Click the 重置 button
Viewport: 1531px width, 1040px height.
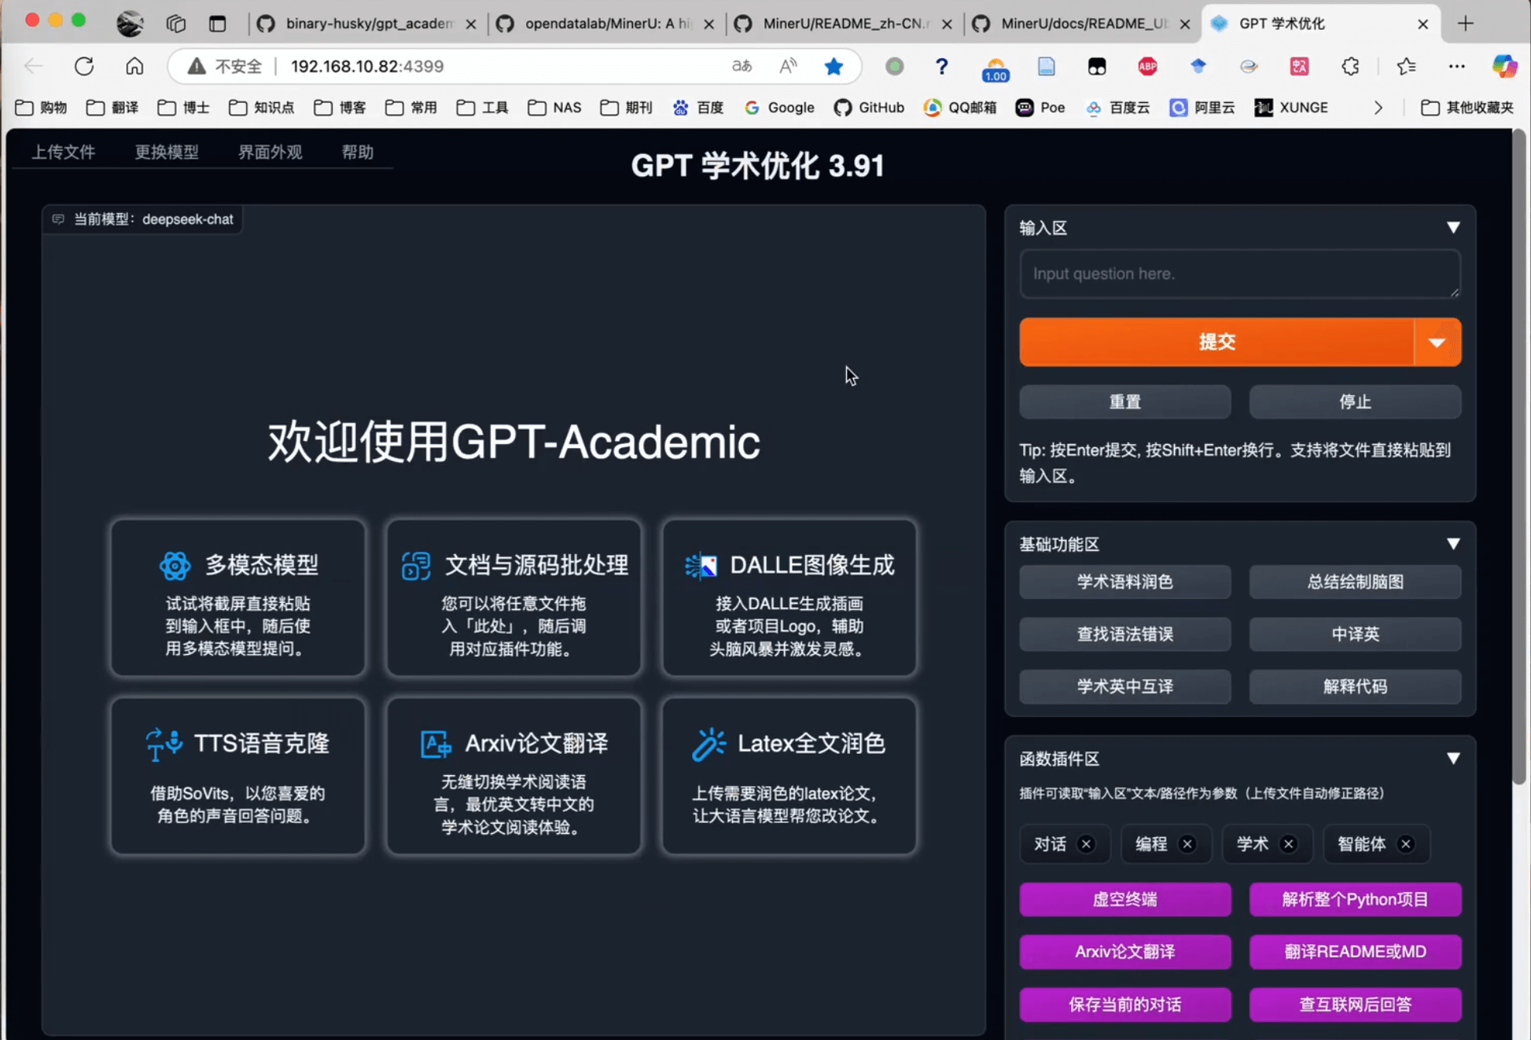coord(1125,402)
